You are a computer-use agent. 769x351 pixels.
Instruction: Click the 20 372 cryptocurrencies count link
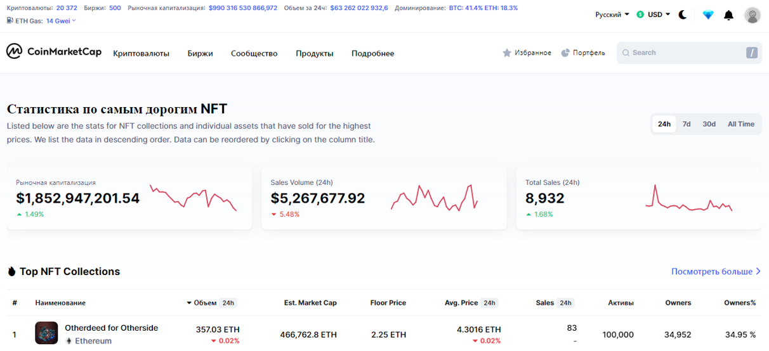67,8
